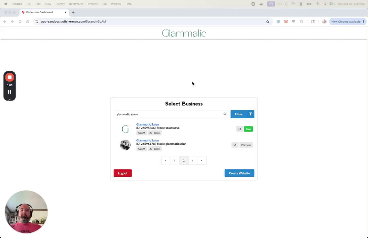Click the browser home icon
Image resolution: width=368 pixels, height=238 pixels.
click(x=28, y=21)
